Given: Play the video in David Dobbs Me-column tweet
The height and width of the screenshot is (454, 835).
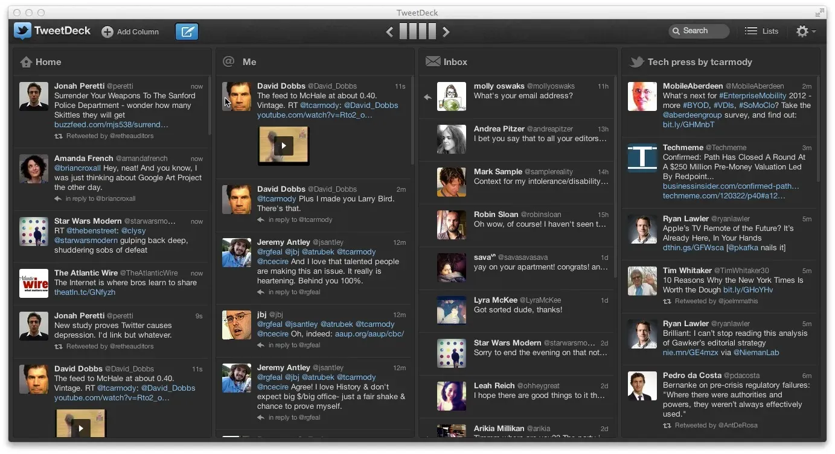Looking at the screenshot, I should point(283,145).
